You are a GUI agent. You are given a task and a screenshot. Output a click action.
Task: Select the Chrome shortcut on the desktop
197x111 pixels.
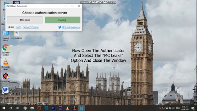tap(6, 50)
